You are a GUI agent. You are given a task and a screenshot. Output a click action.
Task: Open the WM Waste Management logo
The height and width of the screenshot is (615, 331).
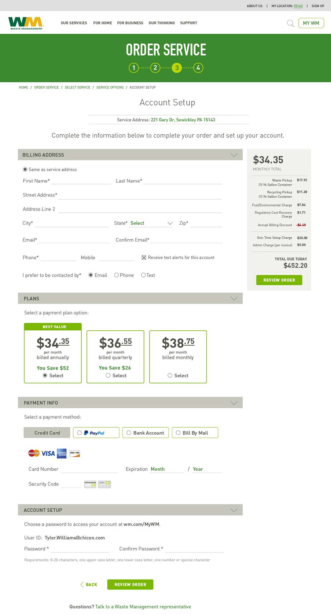[x=26, y=23]
